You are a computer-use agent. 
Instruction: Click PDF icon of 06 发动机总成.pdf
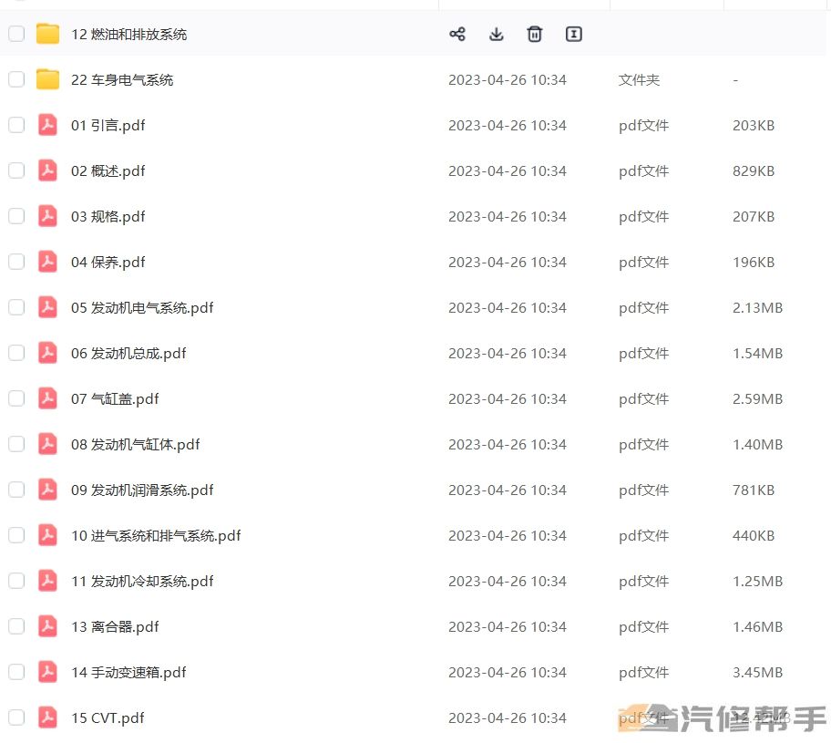coord(47,353)
